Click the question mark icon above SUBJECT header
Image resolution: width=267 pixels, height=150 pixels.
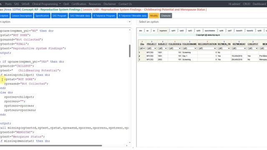pyautogui.click(x=163, y=42)
